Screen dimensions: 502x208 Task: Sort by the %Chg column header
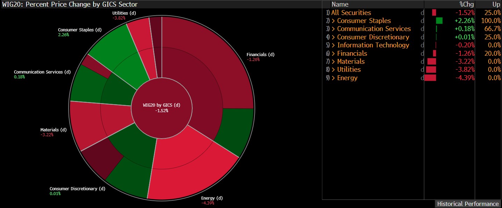point(467,5)
